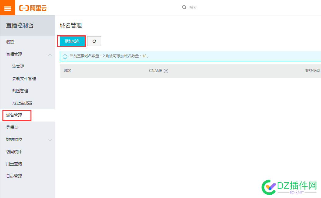Screen dimensions: 321x198
Task: Select 流管理 in sidebar
Action: (18, 66)
